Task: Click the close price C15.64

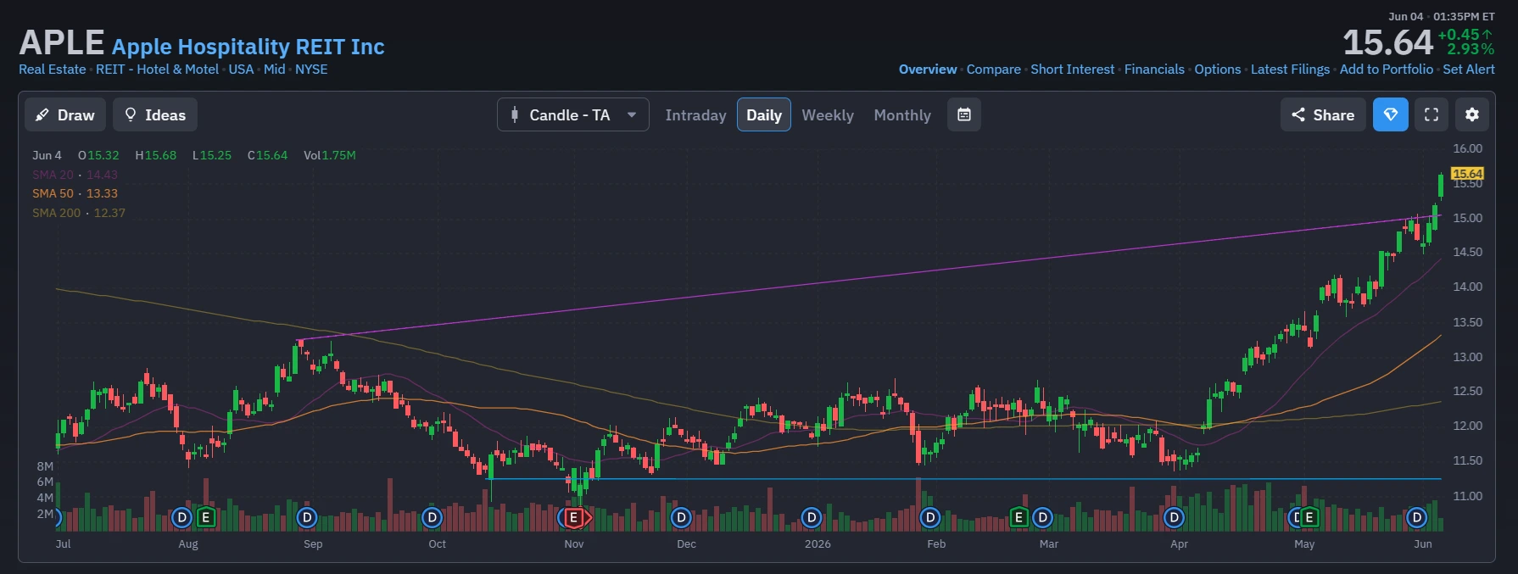Action: point(268,155)
